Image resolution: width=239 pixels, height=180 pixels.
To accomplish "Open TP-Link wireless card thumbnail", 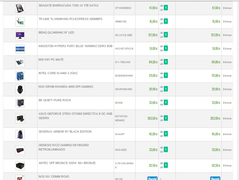I will (x=20, y=22).
